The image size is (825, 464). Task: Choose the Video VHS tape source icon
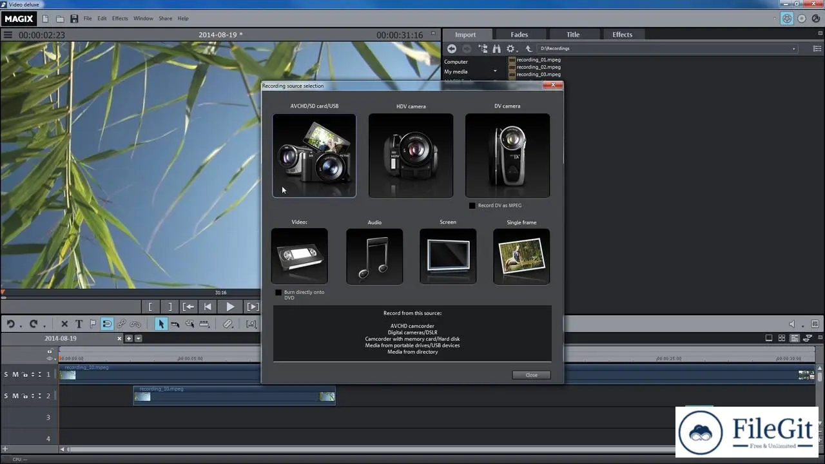pos(300,256)
